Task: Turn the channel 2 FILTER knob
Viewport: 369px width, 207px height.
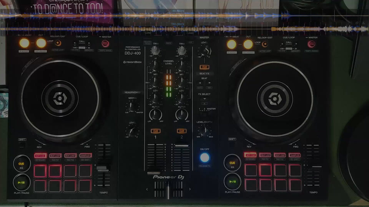Action: 182,115
